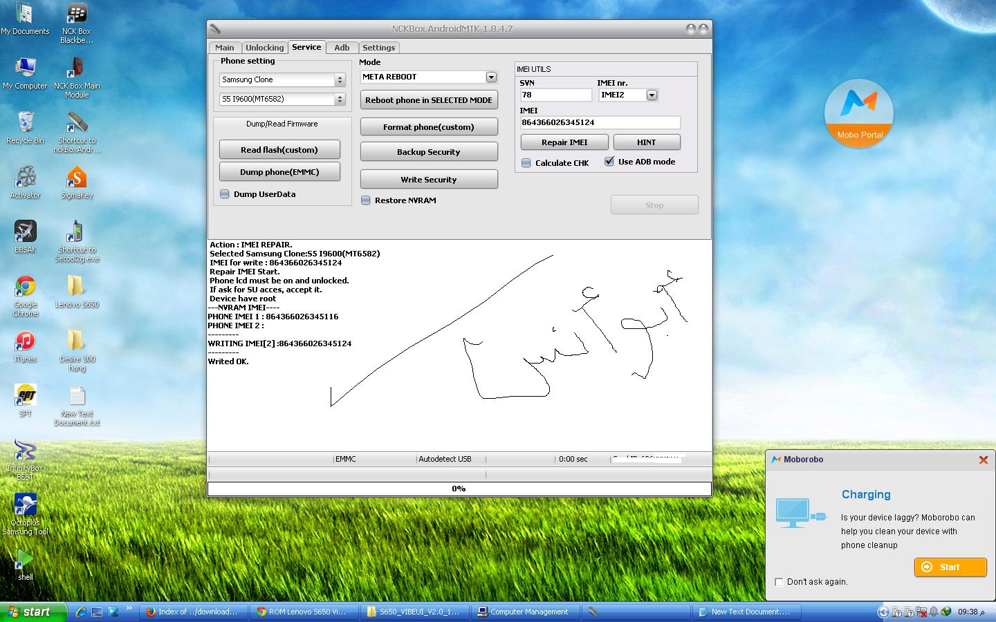Click Backup Security button
The height and width of the screenshot is (622, 996).
pyautogui.click(x=429, y=152)
